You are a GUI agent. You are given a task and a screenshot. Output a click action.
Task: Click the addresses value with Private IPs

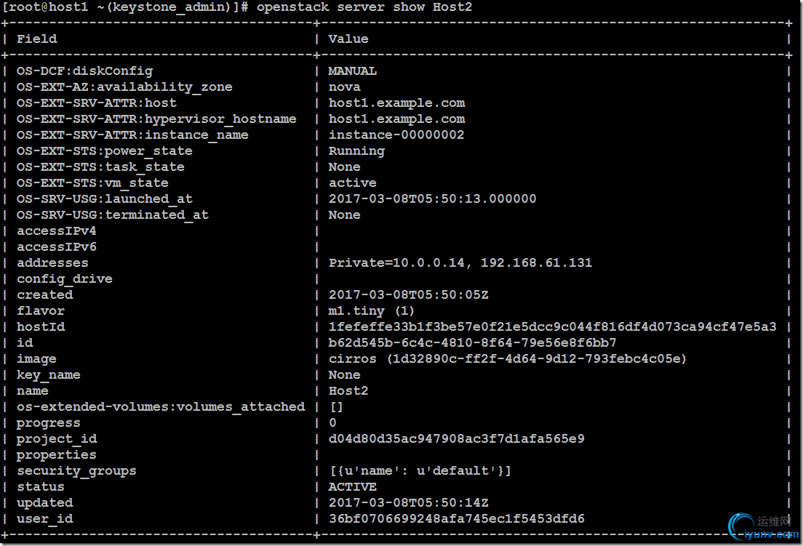[460, 262]
